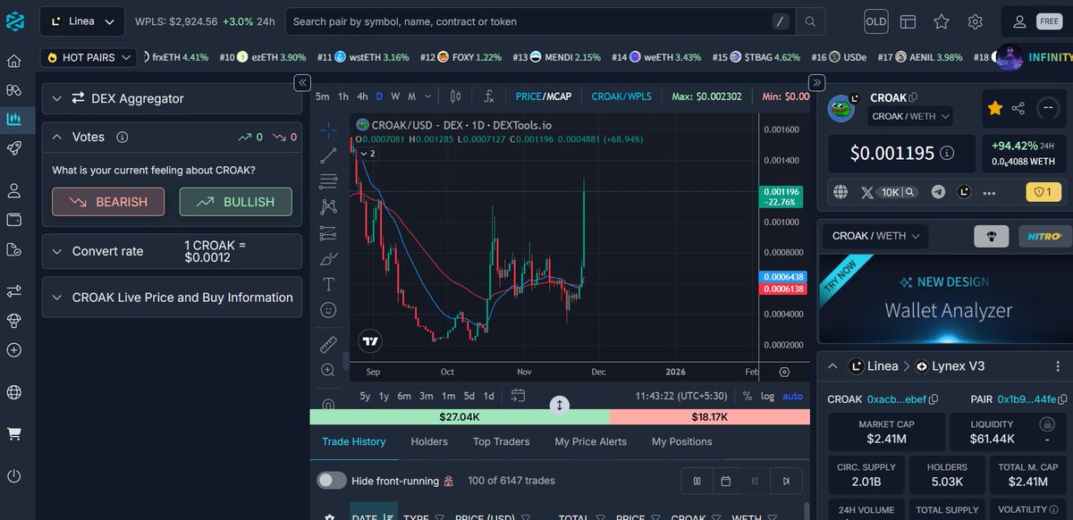Open the CROAK website via the globe icon

[x=839, y=192]
